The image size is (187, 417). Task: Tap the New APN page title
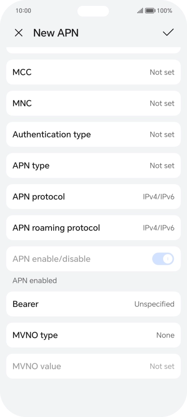[56, 33]
